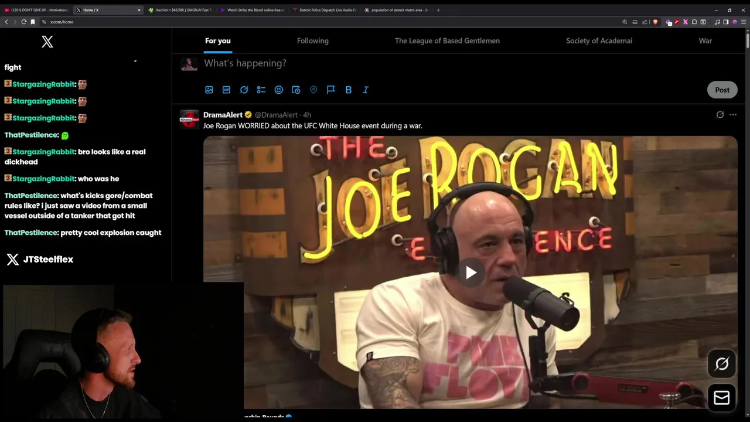This screenshot has height=422, width=750.
Task: Switch to the Following timeline tab
Action: coord(313,40)
